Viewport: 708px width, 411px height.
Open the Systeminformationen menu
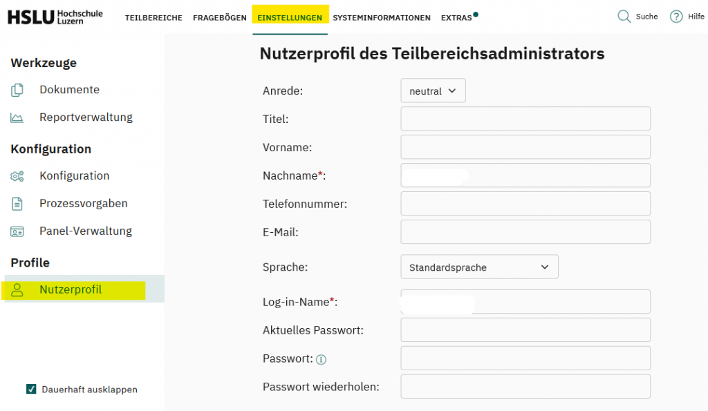[382, 18]
